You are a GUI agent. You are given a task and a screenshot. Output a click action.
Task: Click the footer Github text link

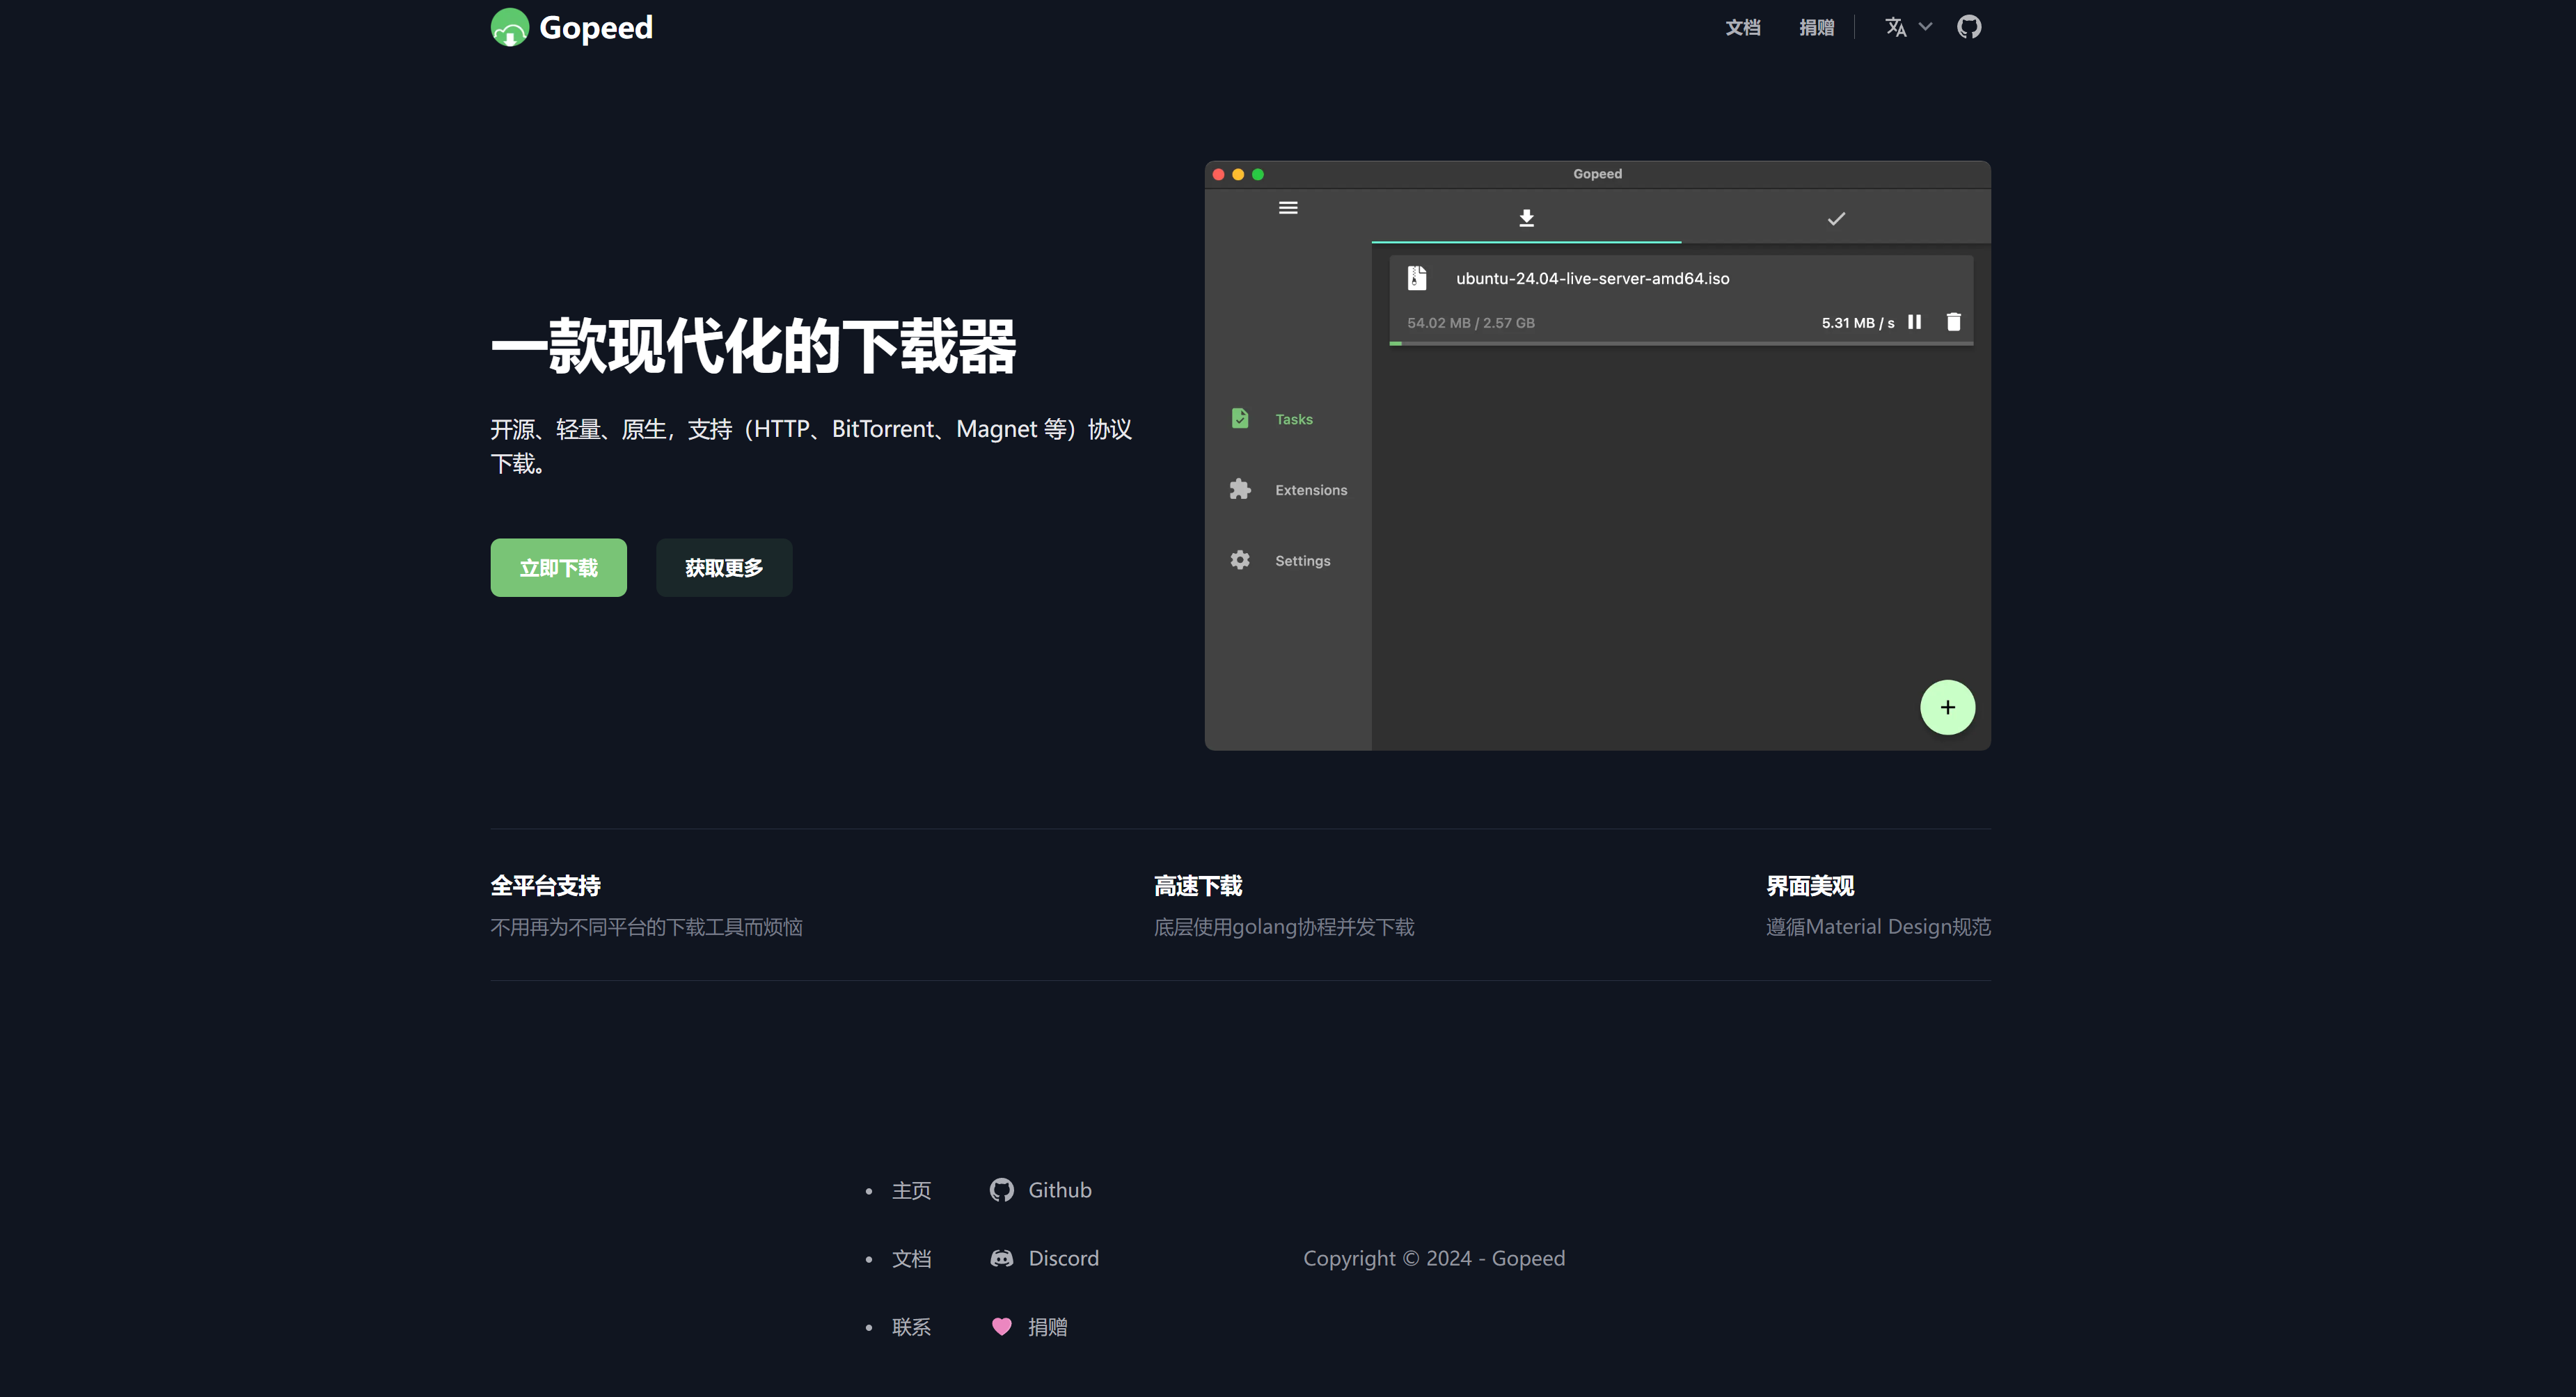pyautogui.click(x=1059, y=1190)
